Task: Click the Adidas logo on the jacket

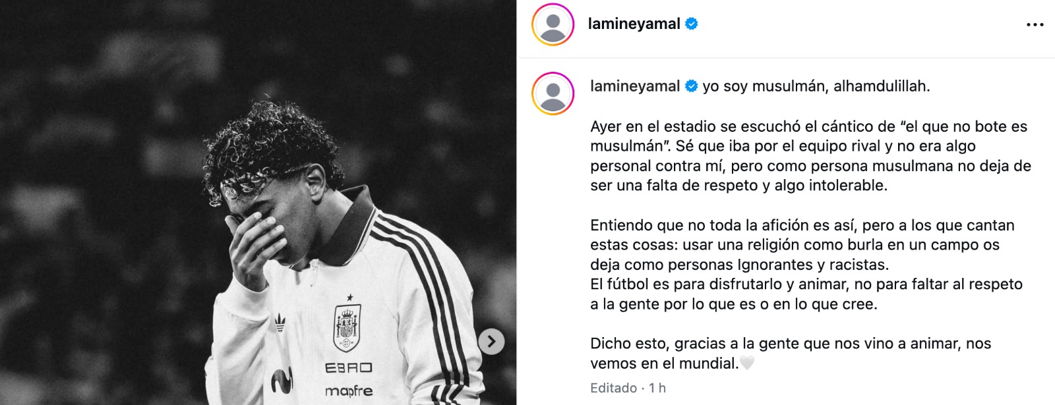Action: [x=280, y=323]
